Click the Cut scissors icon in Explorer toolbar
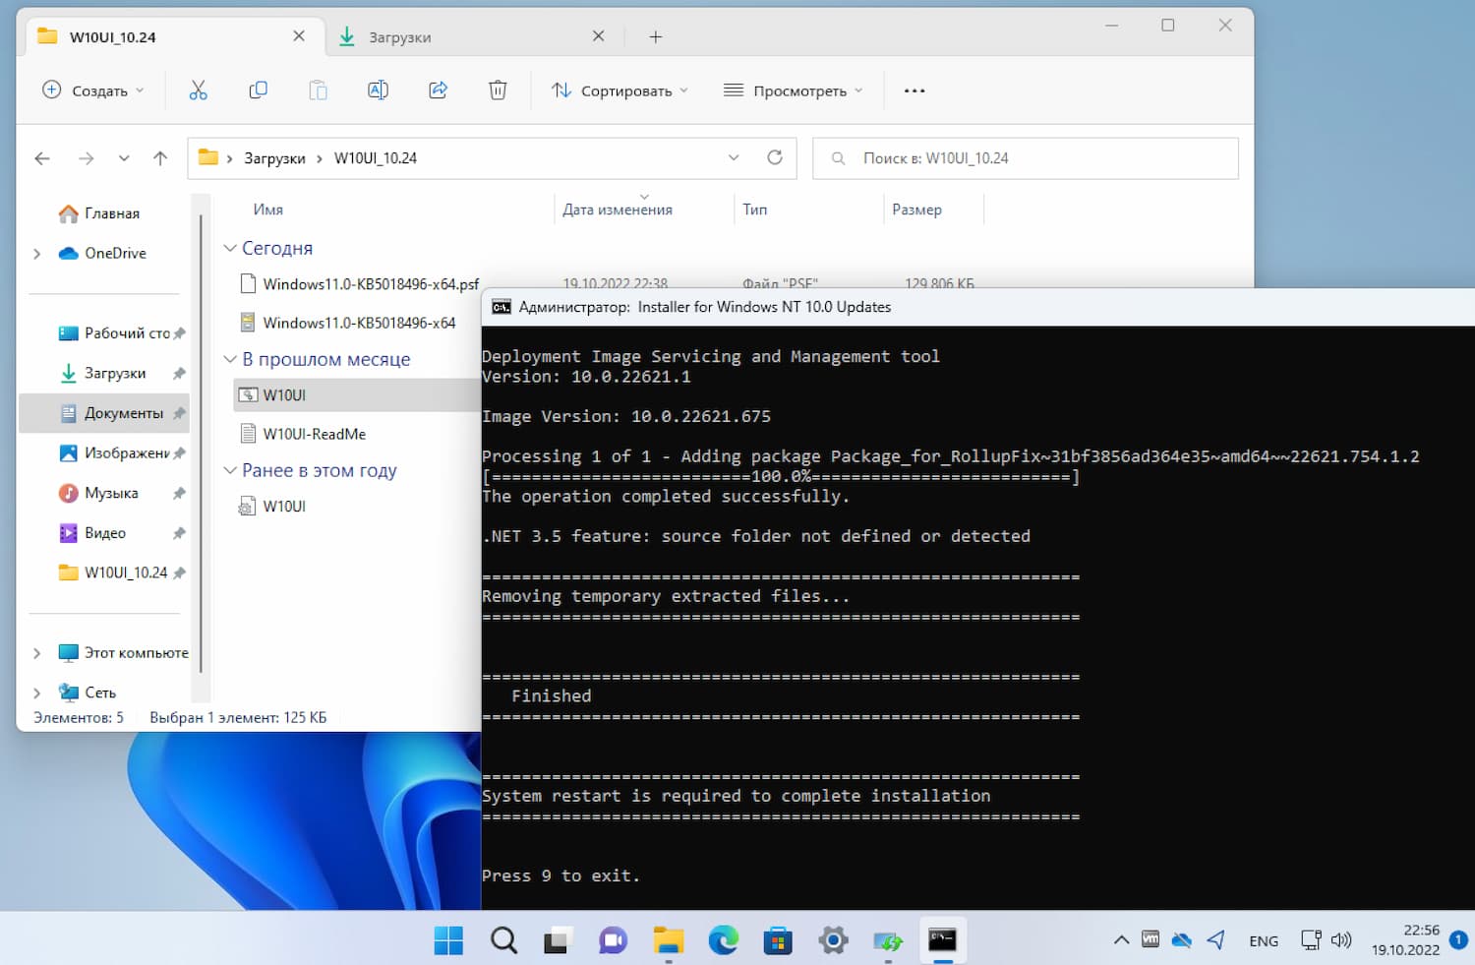Screen dimensions: 1475x965 coord(199,90)
